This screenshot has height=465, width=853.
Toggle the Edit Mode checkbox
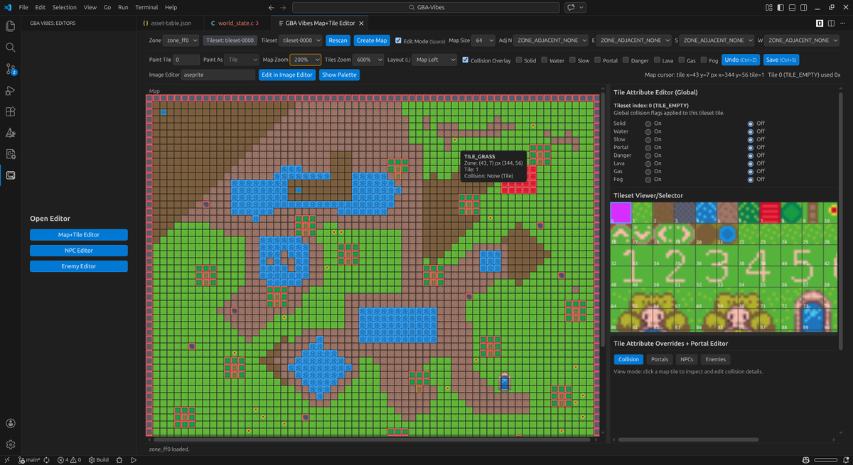[398, 40]
